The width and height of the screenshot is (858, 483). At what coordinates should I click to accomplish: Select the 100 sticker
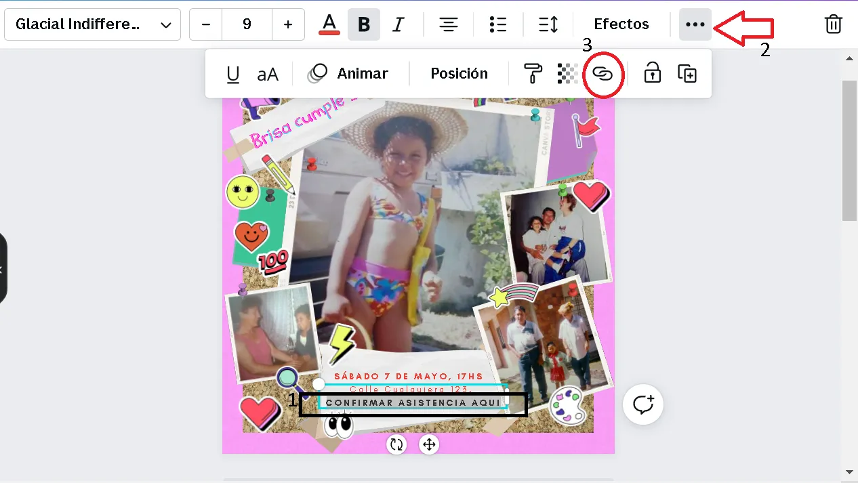[x=272, y=262]
